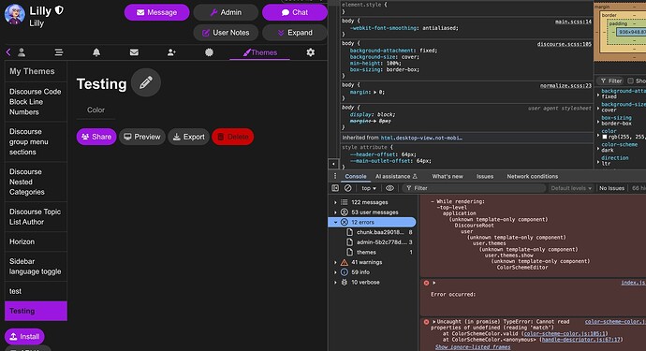This screenshot has height=351, width=646.
Task: Focus the console Filter input
Action: pyautogui.click(x=474, y=188)
